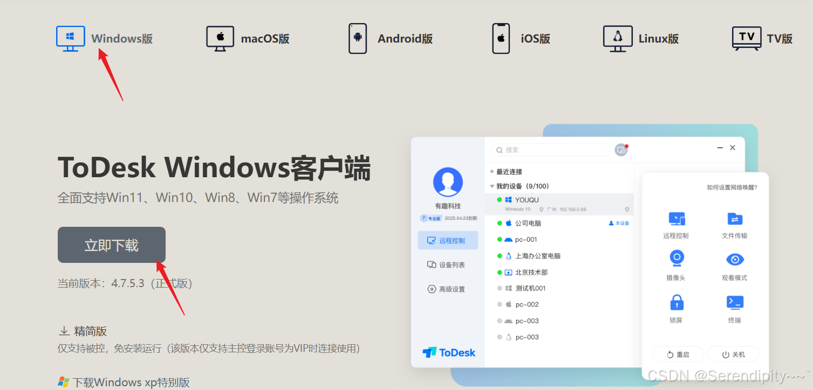Click the 远程控制 icon in action panel
This screenshot has width=813, height=390.
[677, 219]
